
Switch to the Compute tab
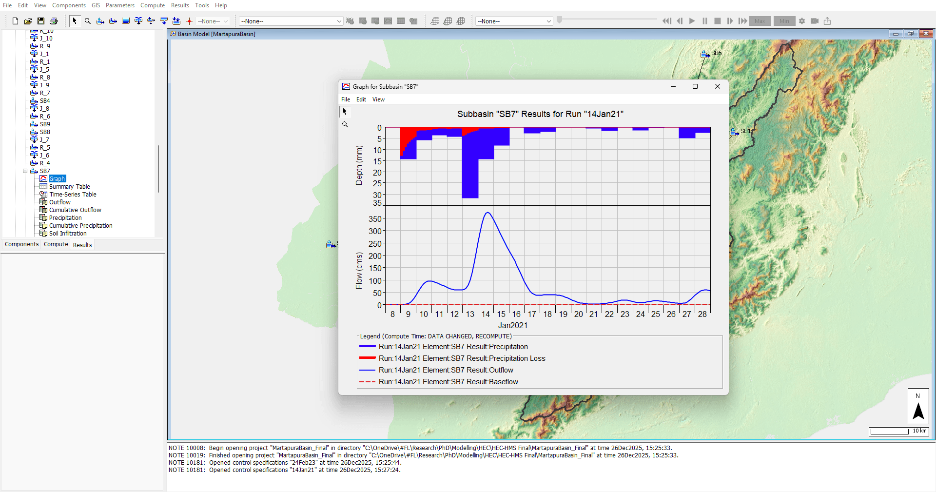56,244
